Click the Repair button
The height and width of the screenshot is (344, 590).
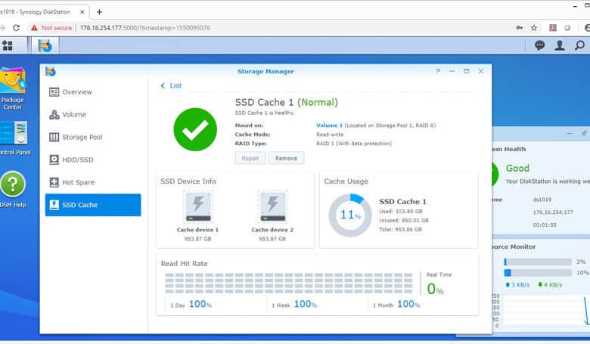coord(250,158)
